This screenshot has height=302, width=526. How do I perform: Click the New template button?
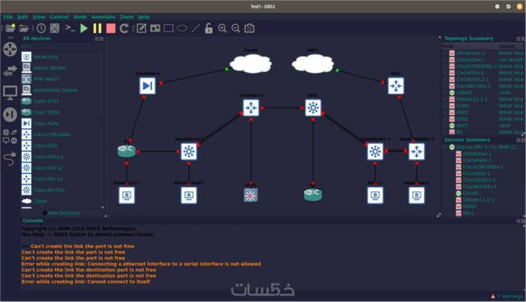click(62, 213)
